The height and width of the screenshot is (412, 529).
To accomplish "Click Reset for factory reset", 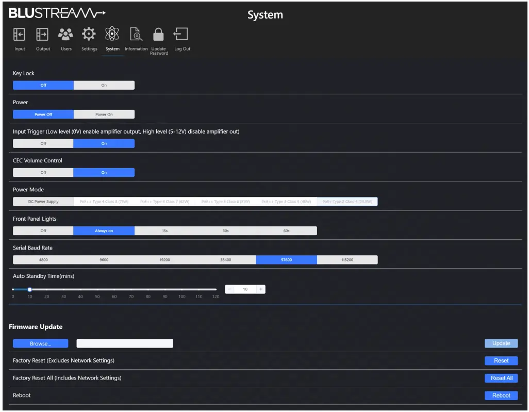I will (501, 361).
